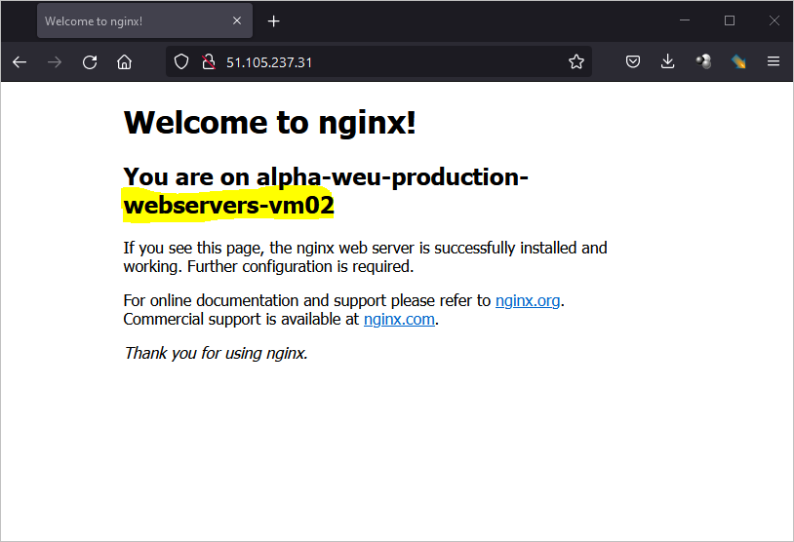Click the Welcome to nginx! heading
Viewport: 794px width, 542px height.
pos(270,123)
